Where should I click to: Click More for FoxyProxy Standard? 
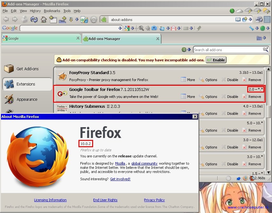click(188, 80)
